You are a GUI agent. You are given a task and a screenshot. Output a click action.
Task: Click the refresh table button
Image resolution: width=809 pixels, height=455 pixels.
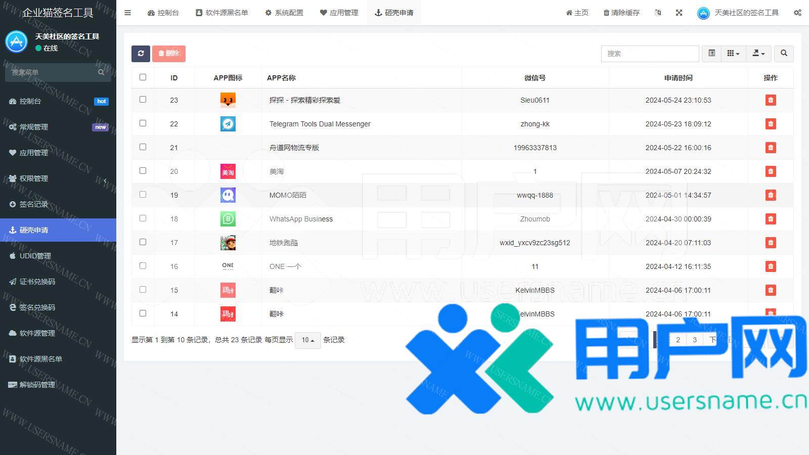141,54
